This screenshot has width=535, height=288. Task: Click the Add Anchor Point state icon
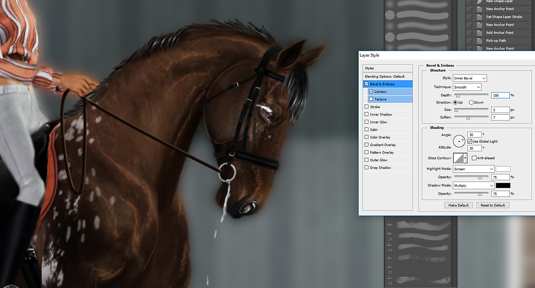pos(479,33)
